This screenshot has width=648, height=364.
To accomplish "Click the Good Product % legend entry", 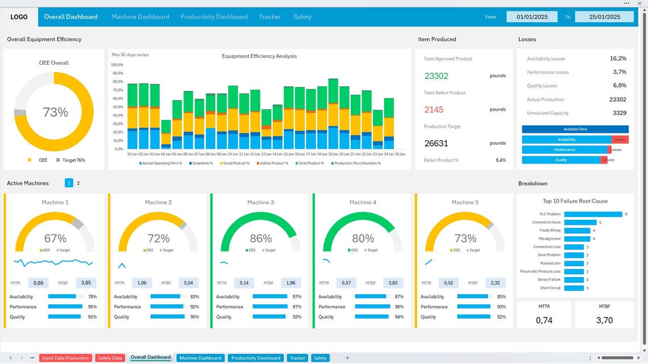I will [x=235, y=164].
